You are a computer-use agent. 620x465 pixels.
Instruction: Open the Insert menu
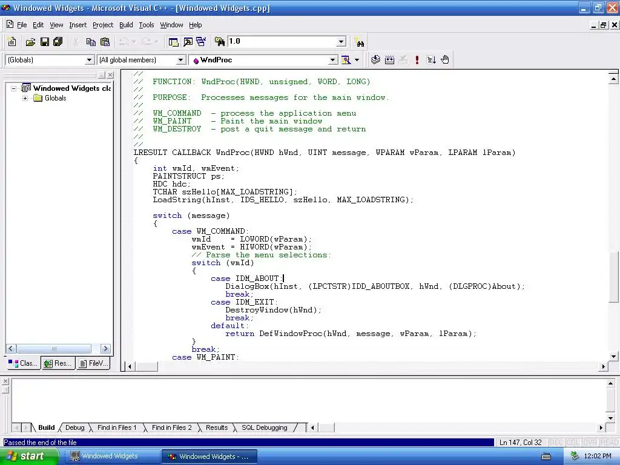click(x=78, y=25)
